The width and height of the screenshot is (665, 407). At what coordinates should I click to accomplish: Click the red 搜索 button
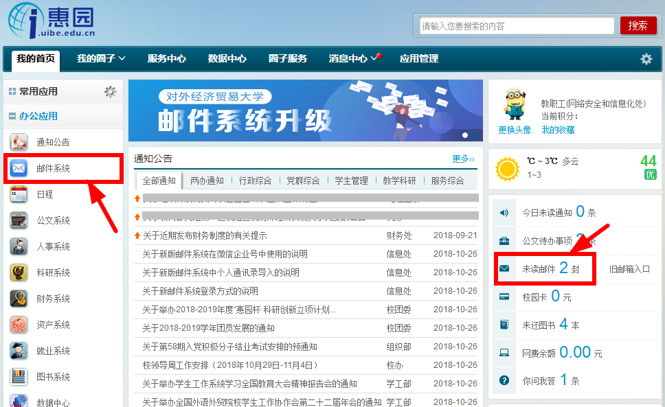coord(638,25)
